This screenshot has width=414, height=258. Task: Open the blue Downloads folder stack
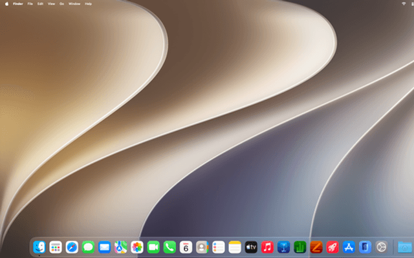click(x=406, y=247)
